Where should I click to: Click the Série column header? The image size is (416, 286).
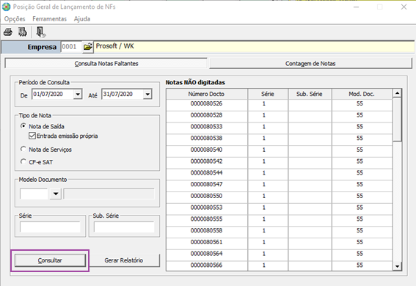coord(267,94)
